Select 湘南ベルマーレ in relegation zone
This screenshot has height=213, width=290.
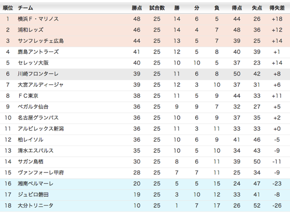click(x=35, y=184)
